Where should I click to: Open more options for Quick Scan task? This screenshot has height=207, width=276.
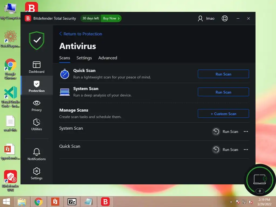tap(246, 150)
